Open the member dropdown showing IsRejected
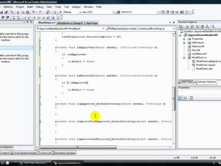 pyautogui.click(x=140, y=29)
